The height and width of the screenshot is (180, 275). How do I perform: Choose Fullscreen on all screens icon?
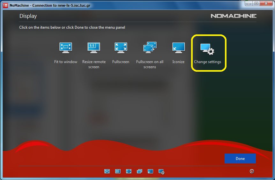tap(150, 47)
